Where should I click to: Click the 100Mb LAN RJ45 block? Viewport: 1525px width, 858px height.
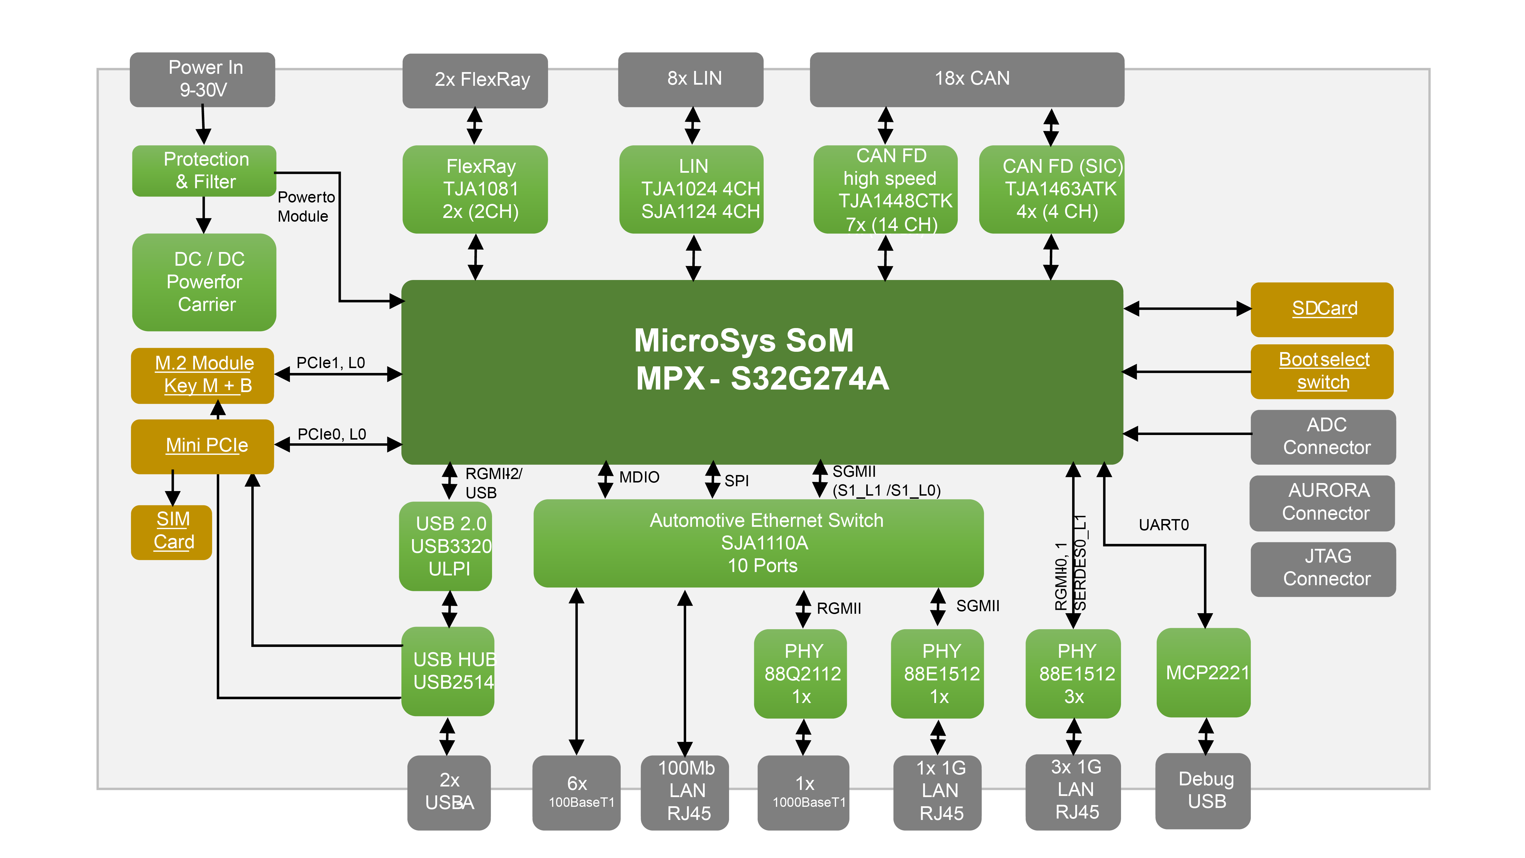[685, 792]
